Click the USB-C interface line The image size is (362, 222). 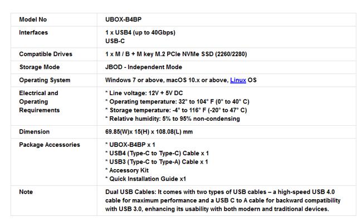click(115, 41)
